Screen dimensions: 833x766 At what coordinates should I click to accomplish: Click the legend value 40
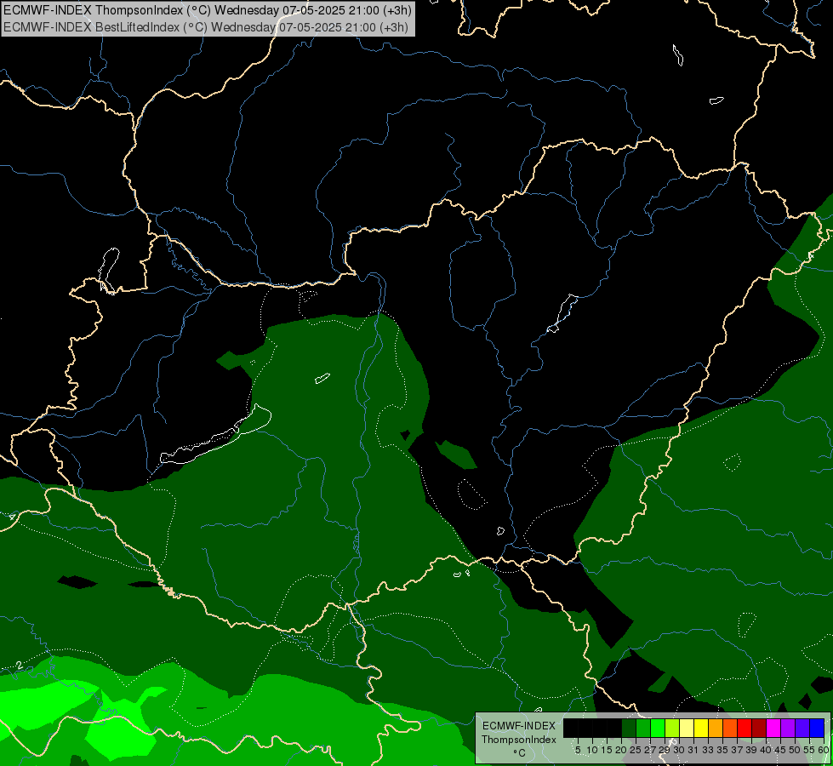(766, 750)
